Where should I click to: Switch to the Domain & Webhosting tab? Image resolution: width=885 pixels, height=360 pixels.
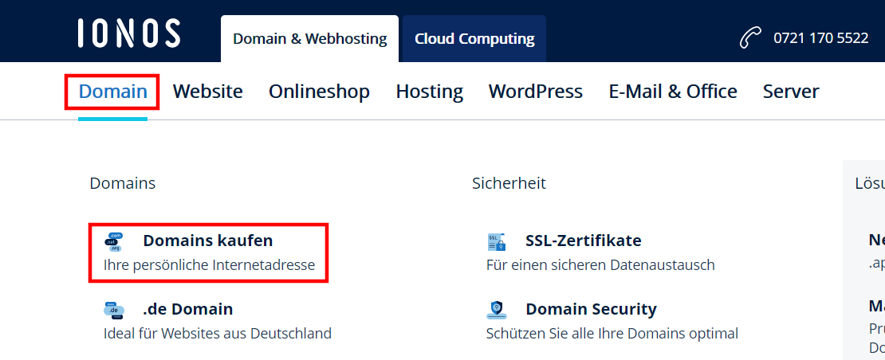click(309, 38)
